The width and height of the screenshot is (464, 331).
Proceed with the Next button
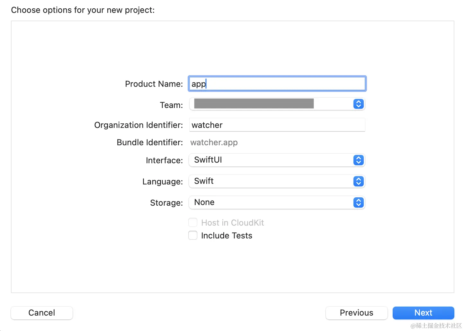pyautogui.click(x=423, y=313)
